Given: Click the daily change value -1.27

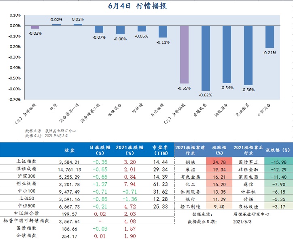Looking at the screenshot, I should point(100,184).
